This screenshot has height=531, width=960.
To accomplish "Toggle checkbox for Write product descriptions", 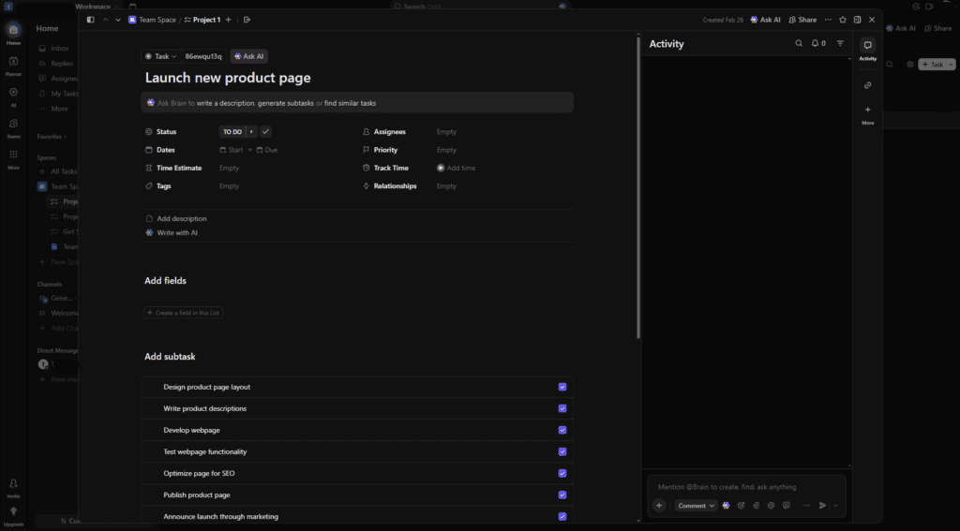I will tap(562, 408).
